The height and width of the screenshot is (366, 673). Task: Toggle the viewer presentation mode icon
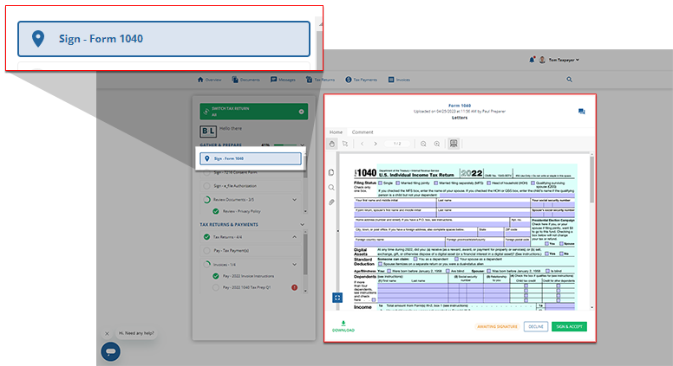[454, 144]
